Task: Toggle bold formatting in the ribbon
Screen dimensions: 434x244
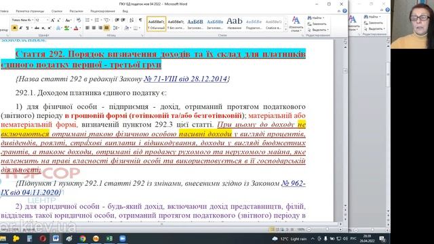Action: 14,28
